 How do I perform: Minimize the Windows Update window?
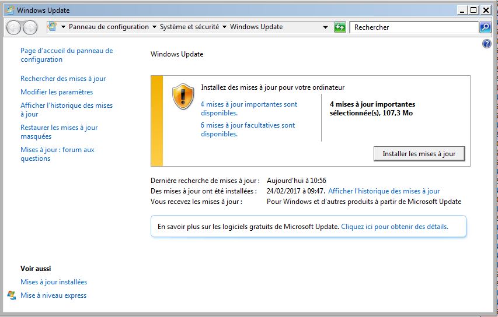pos(462,10)
